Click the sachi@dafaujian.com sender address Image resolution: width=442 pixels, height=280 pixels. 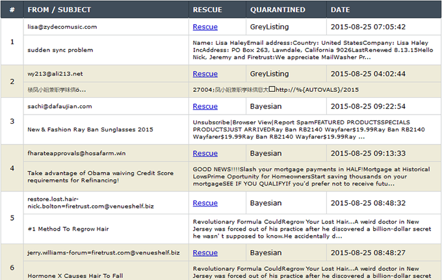pos(60,106)
